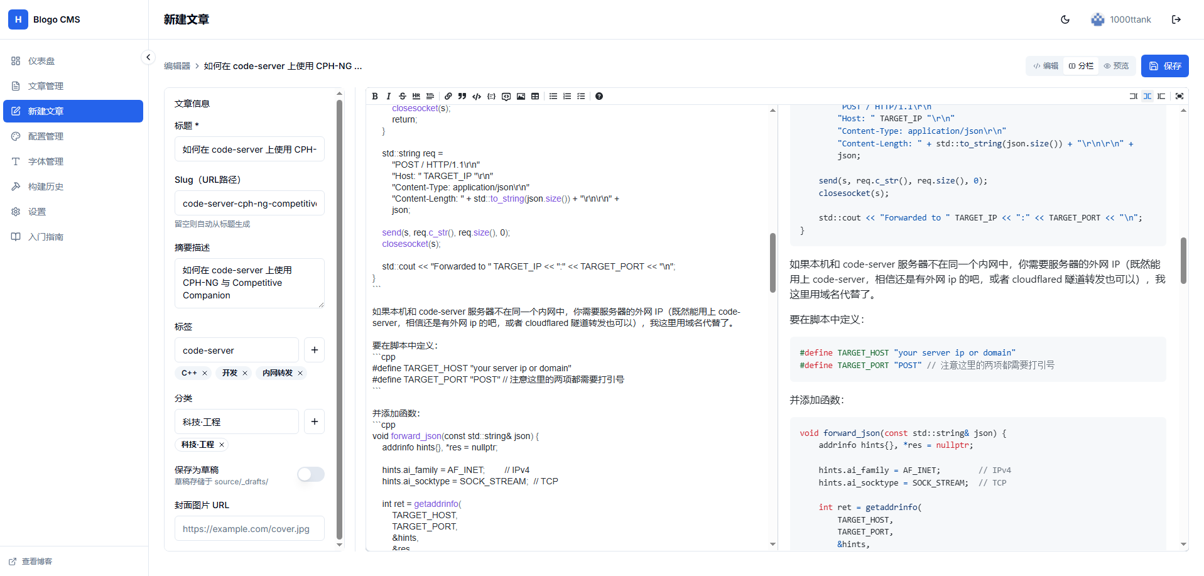Toggle bold formatting in the editor
1204x576 pixels.
coord(374,96)
